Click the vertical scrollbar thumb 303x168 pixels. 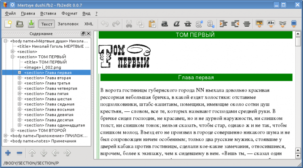(x=298, y=42)
